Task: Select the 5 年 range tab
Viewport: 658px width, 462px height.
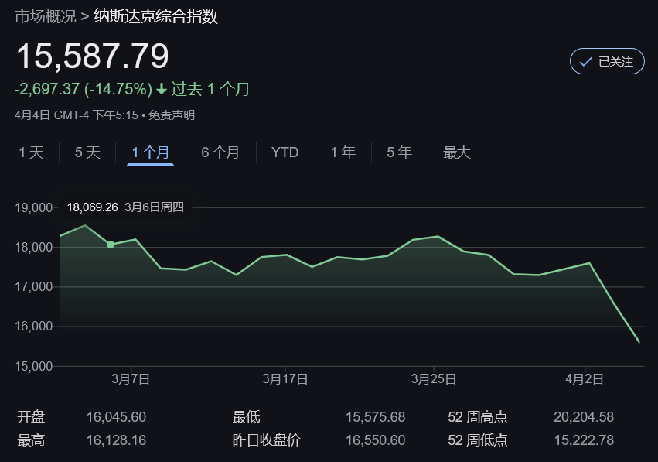Action: [x=400, y=152]
